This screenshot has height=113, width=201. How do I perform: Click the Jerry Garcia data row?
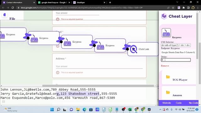(59, 94)
